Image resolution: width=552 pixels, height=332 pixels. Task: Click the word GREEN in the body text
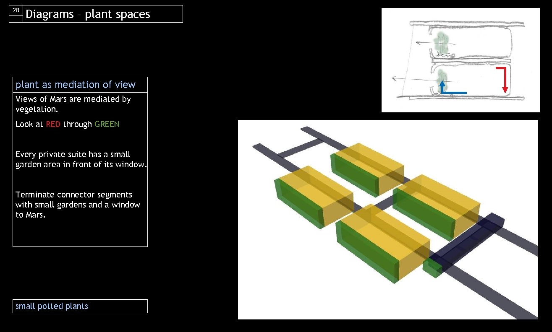107,124
